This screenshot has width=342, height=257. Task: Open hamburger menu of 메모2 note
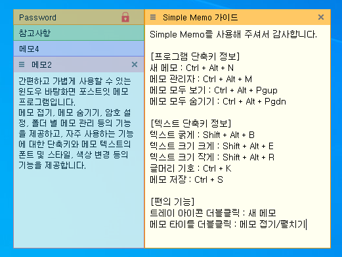point(22,64)
